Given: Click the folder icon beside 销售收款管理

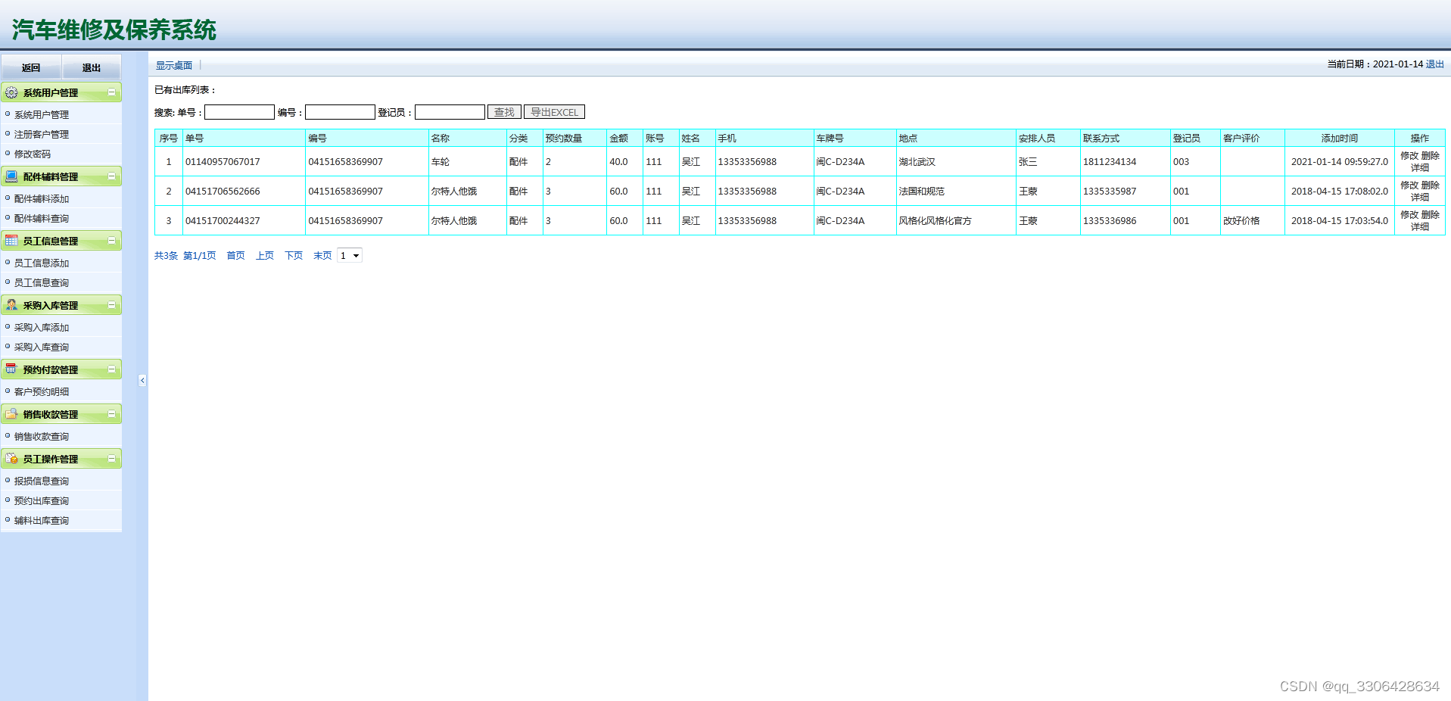Looking at the screenshot, I should [11, 414].
